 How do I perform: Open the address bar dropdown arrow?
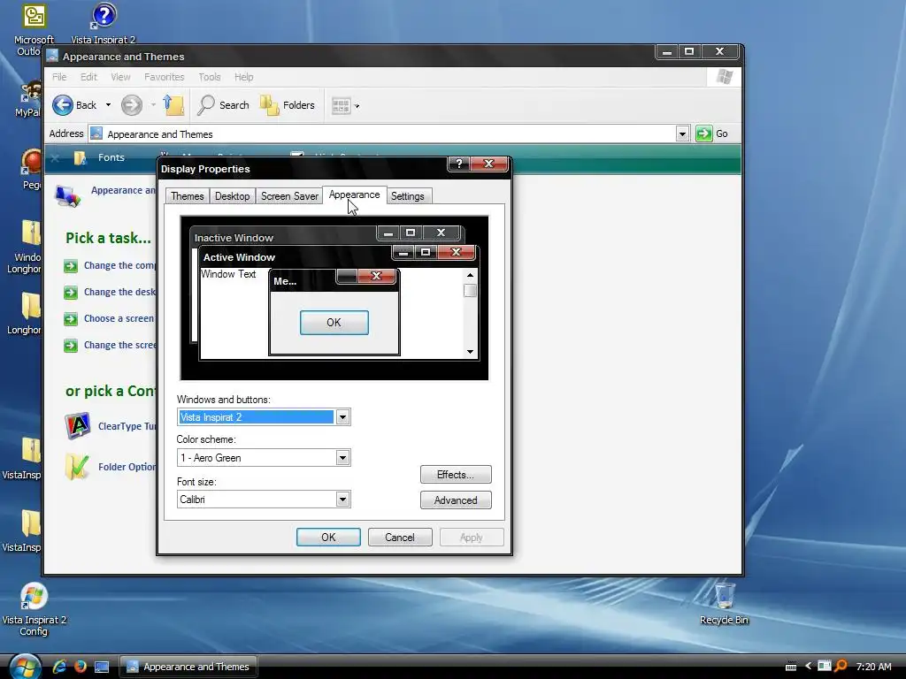tap(682, 134)
